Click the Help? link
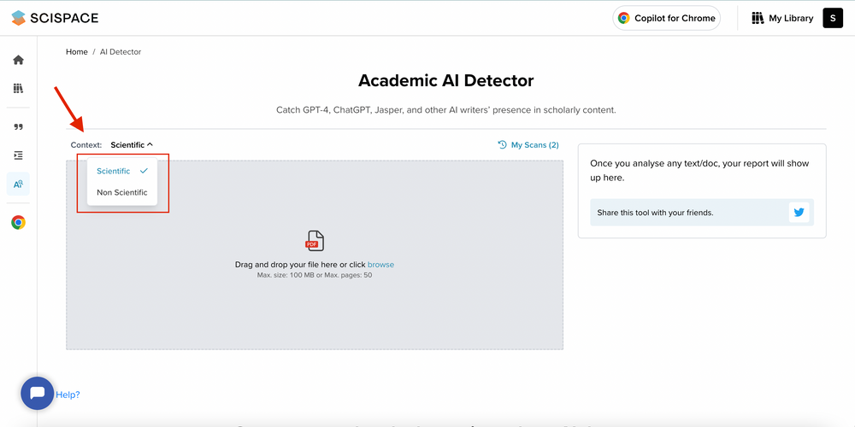The image size is (855, 427). 68,395
